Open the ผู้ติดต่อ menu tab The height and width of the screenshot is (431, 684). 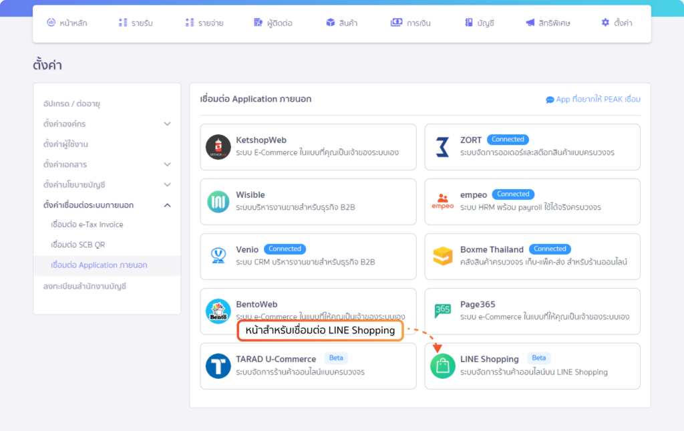tap(273, 23)
